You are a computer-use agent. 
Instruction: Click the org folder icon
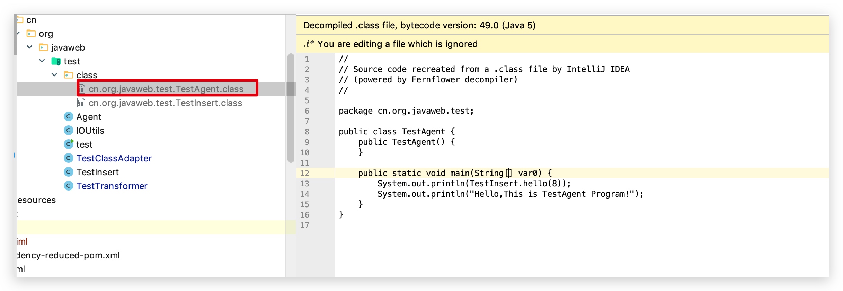pos(31,33)
